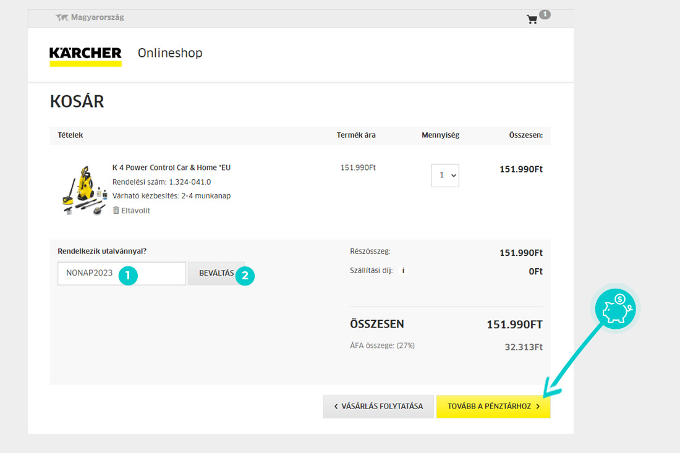The image size is (680, 453).
Task: Click the ÁFA összege: (27%) label
Action: pyautogui.click(x=382, y=345)
